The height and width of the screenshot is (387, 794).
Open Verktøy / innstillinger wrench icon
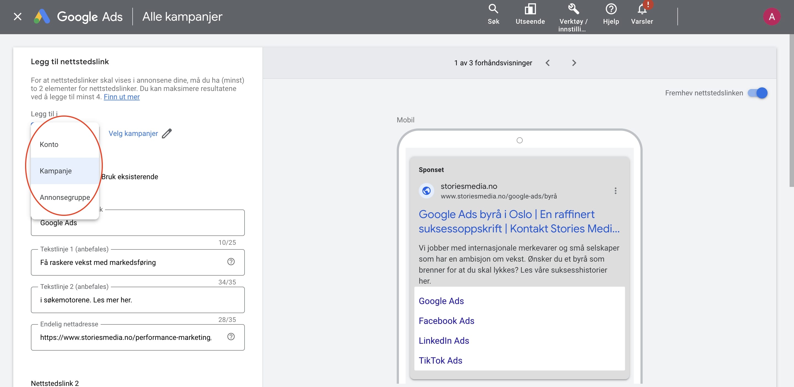tap(573, 9)
